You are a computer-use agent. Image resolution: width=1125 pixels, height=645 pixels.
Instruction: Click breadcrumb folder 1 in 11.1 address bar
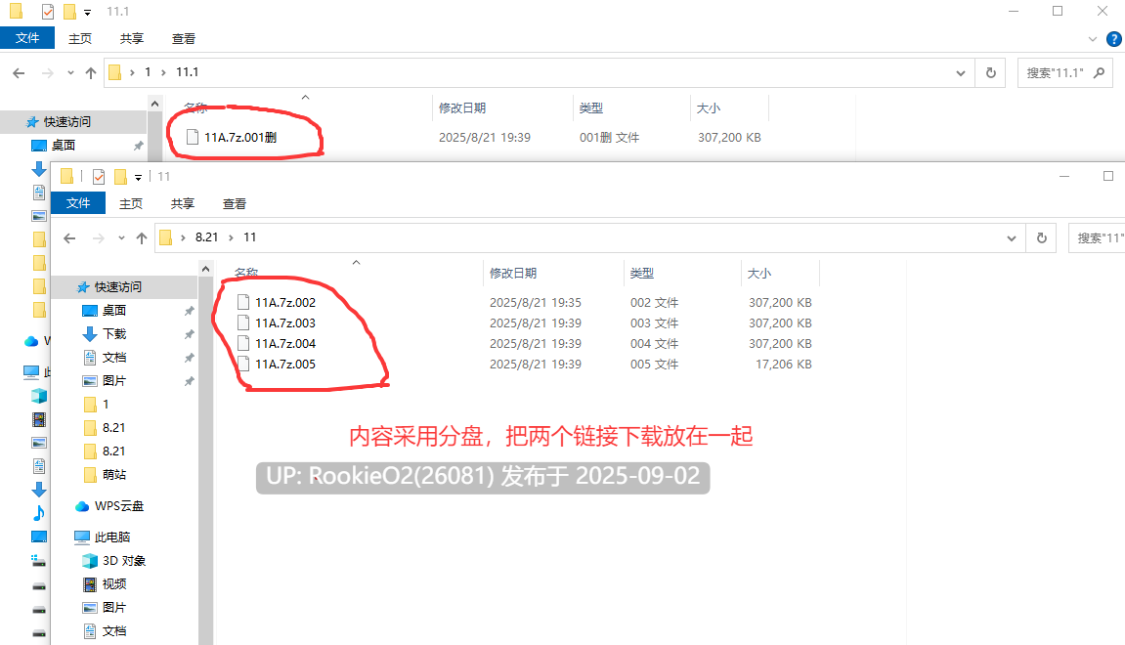[x=148, y=71]
